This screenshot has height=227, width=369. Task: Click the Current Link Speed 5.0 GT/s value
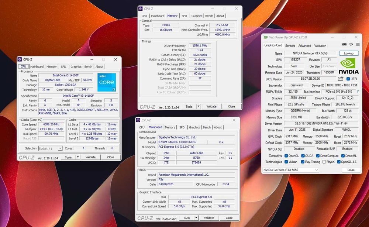(179, 206)
